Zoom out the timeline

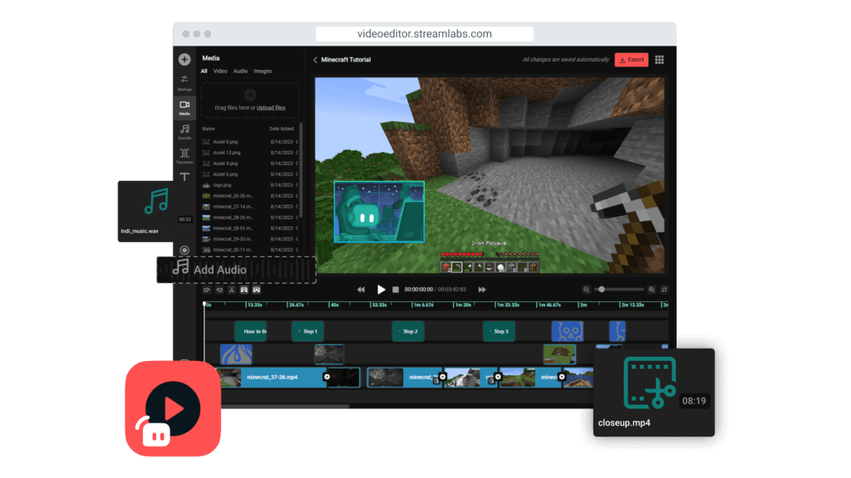click(586, 290)
